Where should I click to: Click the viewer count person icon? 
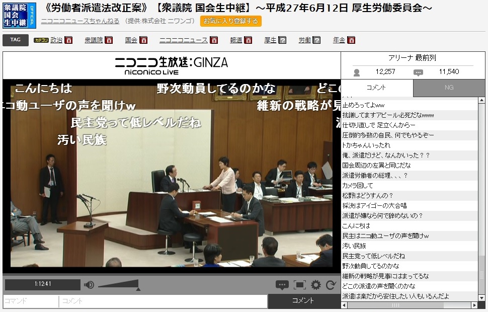[357, 72]
